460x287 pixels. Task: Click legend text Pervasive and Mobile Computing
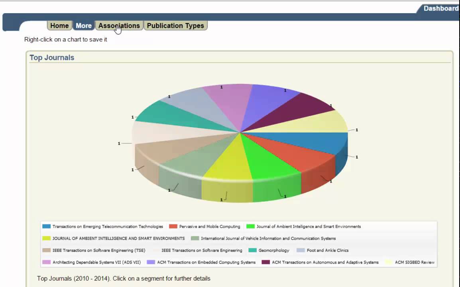(210, 226)
